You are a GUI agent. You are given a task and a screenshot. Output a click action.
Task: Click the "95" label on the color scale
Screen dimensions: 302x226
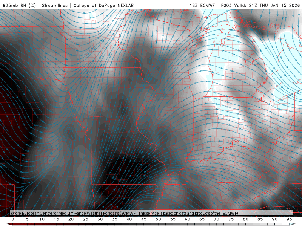point(289,219)
